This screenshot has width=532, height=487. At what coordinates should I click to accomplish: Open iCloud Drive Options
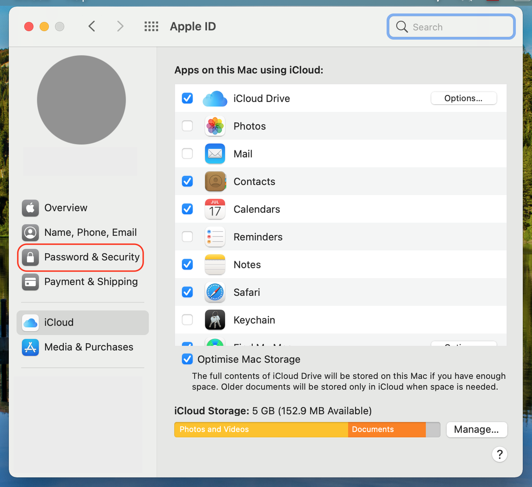(x=463, y=98)
